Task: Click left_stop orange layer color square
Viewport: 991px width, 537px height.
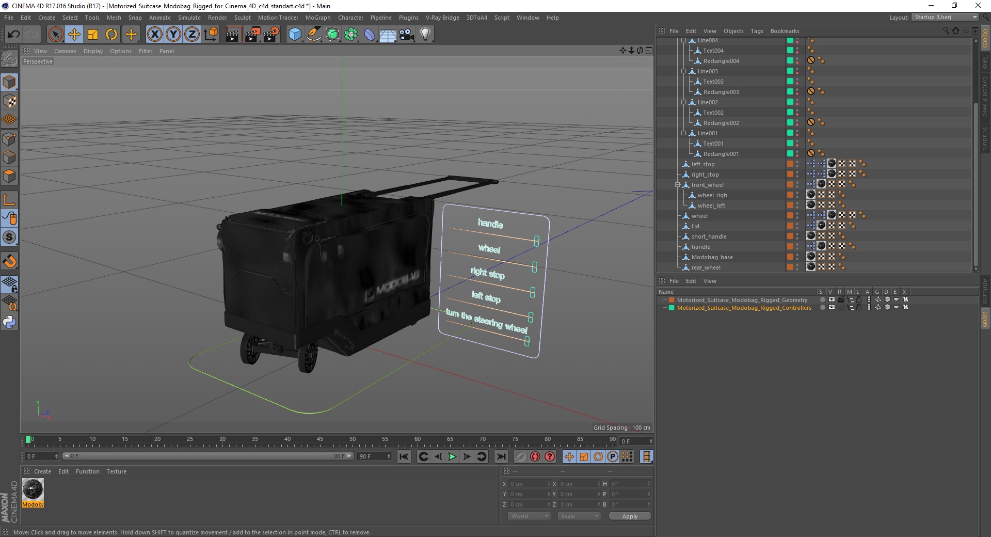Action: (790, 164)
